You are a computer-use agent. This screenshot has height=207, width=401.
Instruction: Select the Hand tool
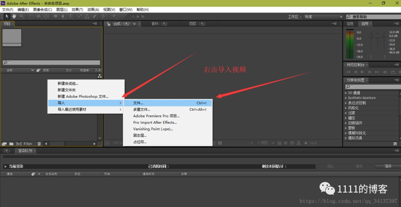pyautogui.click(x=14, y=16)
